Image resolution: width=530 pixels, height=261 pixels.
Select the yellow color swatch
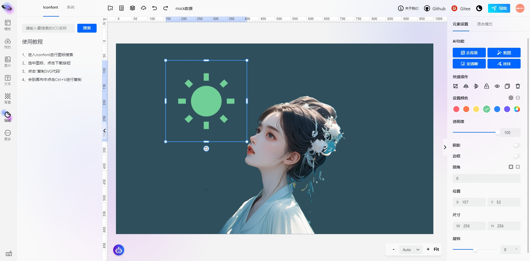pyautogui.click(x=476, y=109)
